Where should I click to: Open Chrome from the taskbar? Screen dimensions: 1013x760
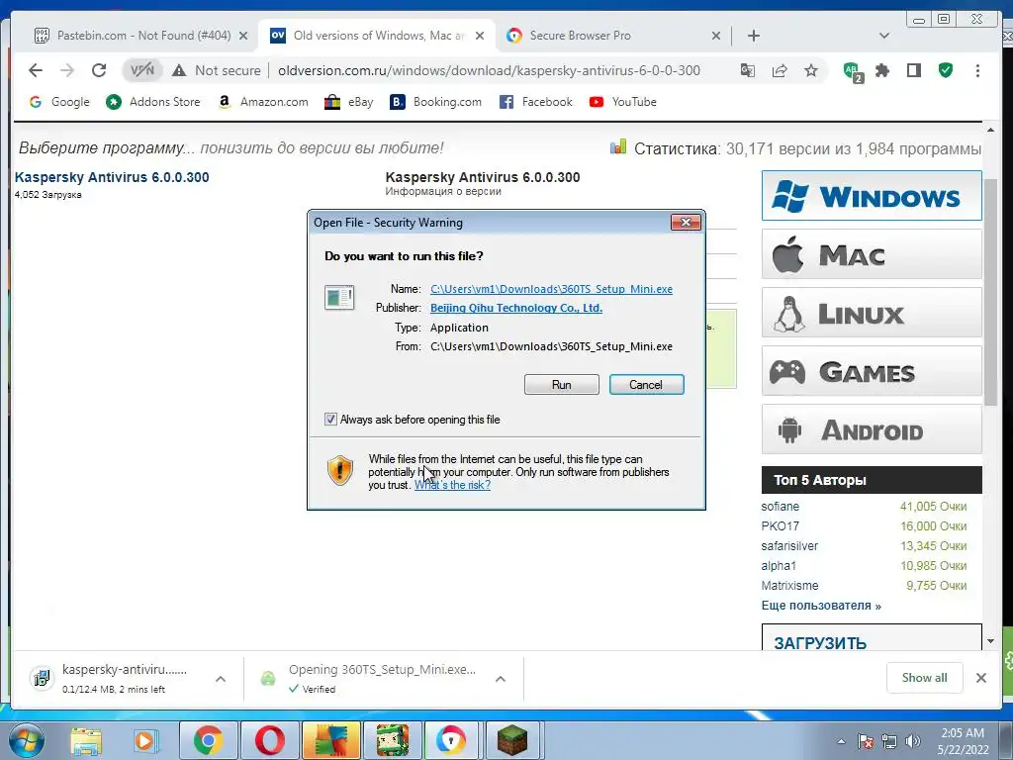pos(208,740)
